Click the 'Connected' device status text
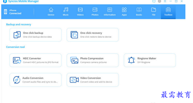Viewport: 193px width, 103px height. (15, 13)
